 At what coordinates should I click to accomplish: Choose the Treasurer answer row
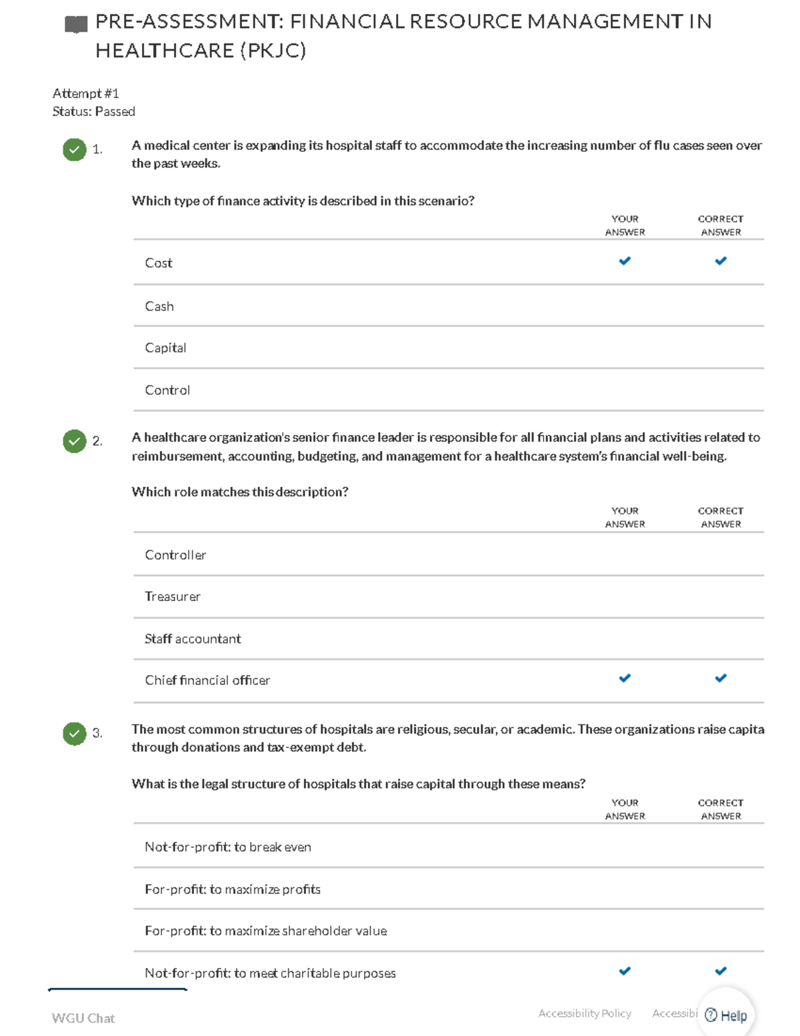tap(173, 596)
